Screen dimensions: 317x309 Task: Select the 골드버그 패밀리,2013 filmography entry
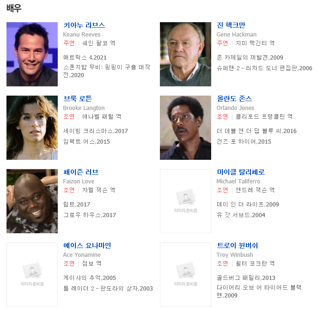tap(246, 278)
